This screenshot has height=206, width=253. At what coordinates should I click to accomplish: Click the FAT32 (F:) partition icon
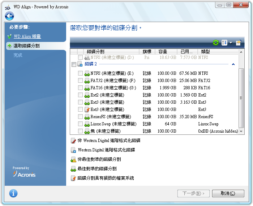87,81
